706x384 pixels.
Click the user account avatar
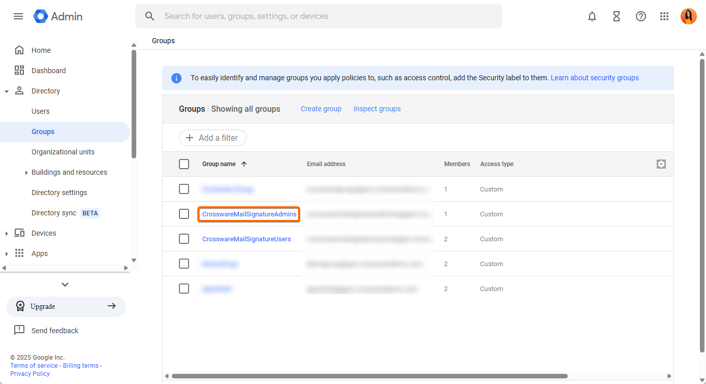688,16
